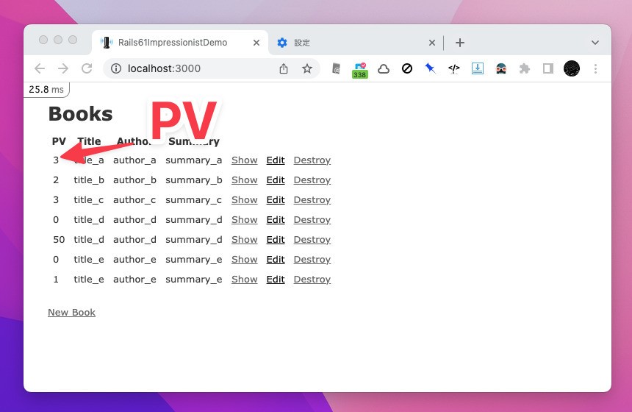Toggle the browser side panel
Screen dimensions: 632x412
548,68
